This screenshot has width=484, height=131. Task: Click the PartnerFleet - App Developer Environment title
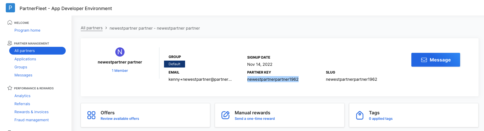coord(66,8)
